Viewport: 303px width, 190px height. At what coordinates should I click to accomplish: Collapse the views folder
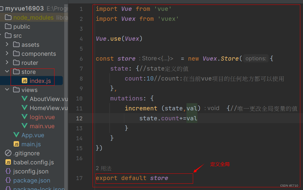pos(7,90)
